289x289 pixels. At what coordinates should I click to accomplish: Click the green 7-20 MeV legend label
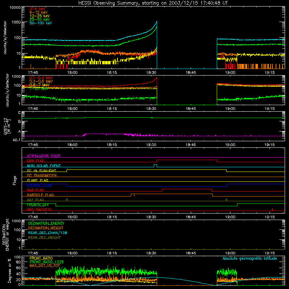[39, 89]
